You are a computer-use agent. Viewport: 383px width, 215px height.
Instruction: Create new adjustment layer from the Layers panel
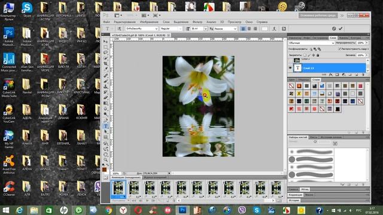(344, 75)
